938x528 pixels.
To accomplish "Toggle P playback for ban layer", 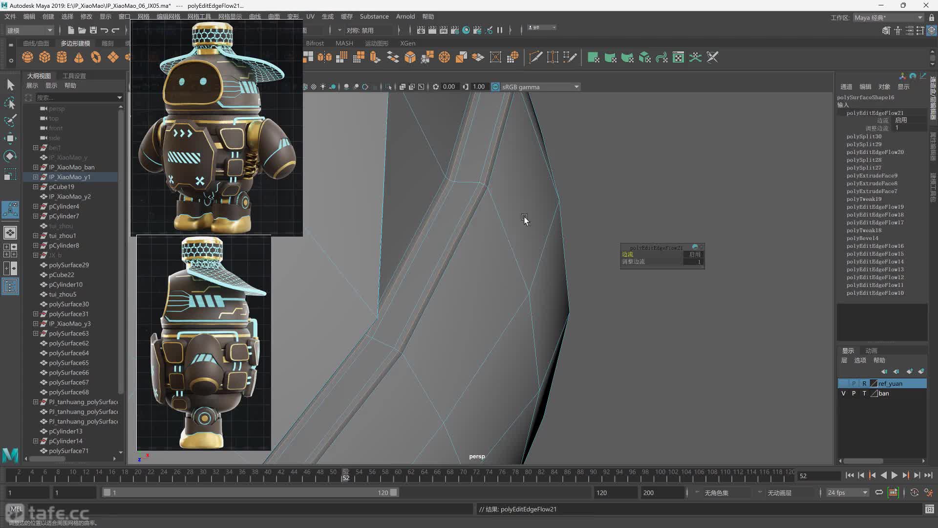I will [853, 394].
